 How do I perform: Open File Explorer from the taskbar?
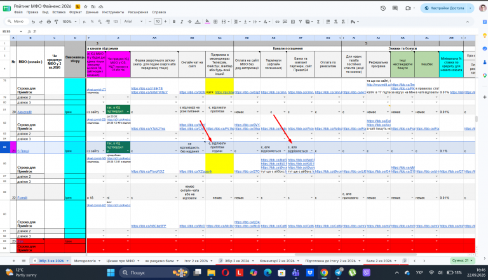click(x=212, y=273)
